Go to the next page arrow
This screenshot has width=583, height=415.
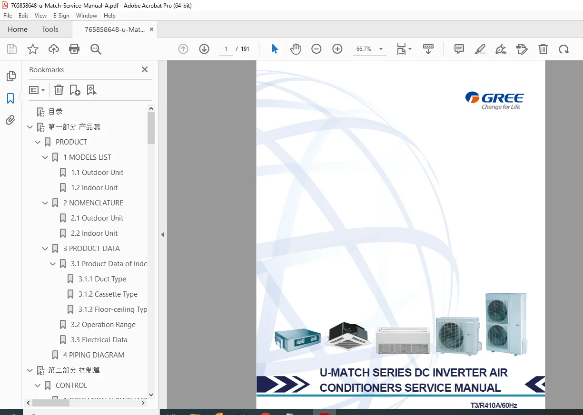pyautogui.click(x=204, y=49)
